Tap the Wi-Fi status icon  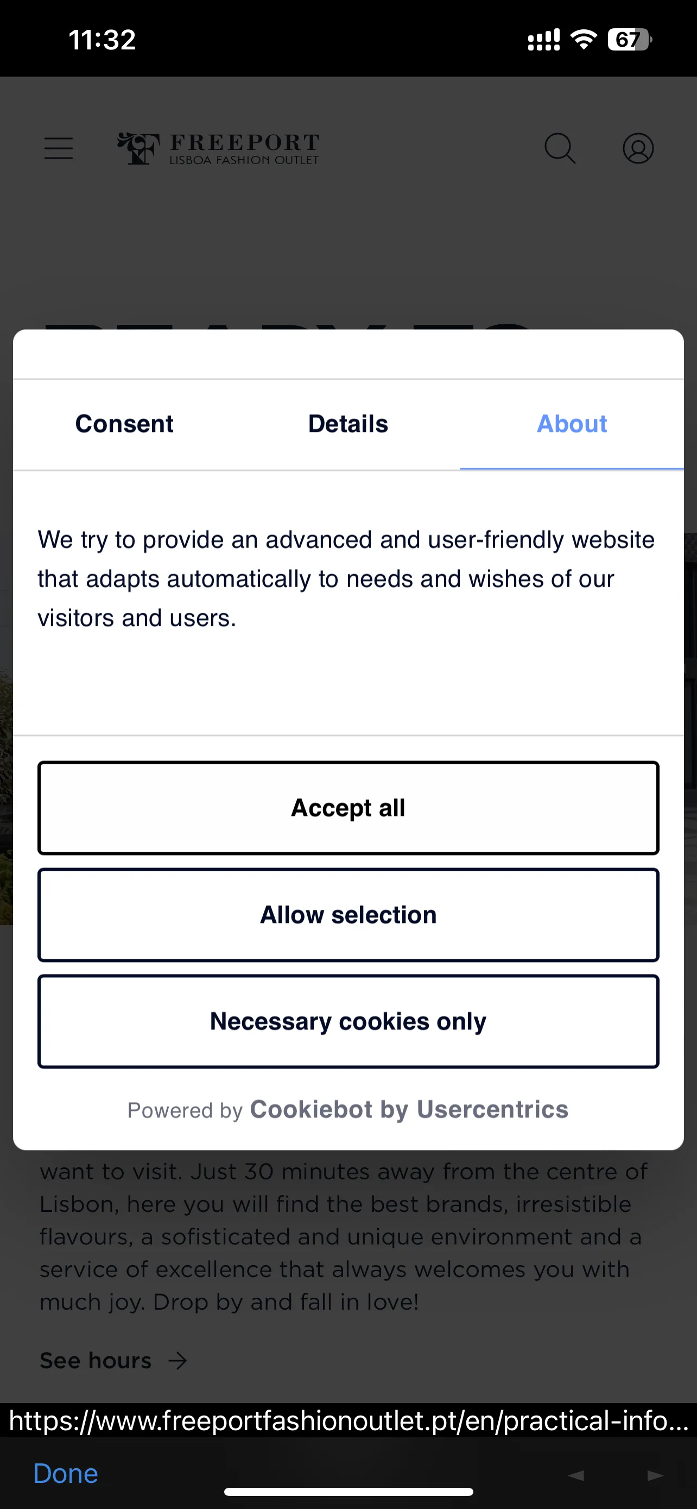pyautogui.click(x=584, y=40)
